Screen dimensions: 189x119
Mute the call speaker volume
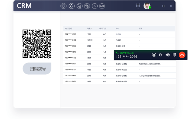168,55
